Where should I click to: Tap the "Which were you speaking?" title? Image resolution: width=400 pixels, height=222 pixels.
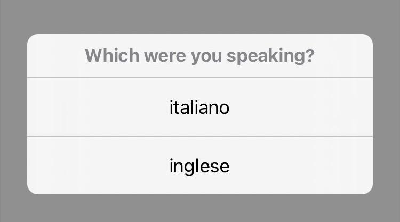[199, 56]
